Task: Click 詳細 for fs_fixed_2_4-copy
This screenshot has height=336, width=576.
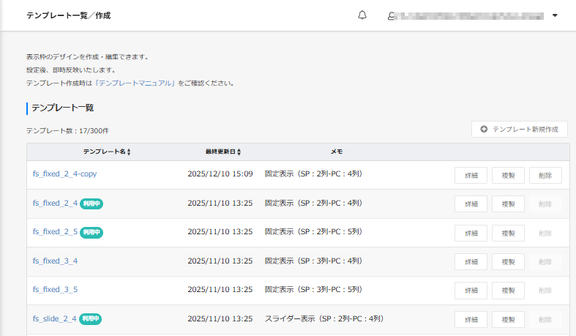Action: coord(471,175)
